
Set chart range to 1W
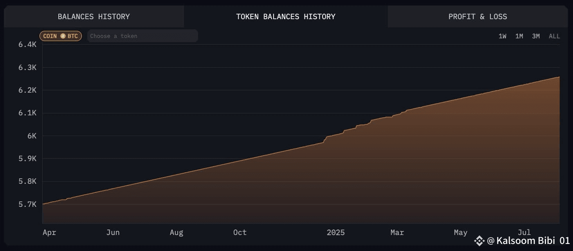[502, 36]
